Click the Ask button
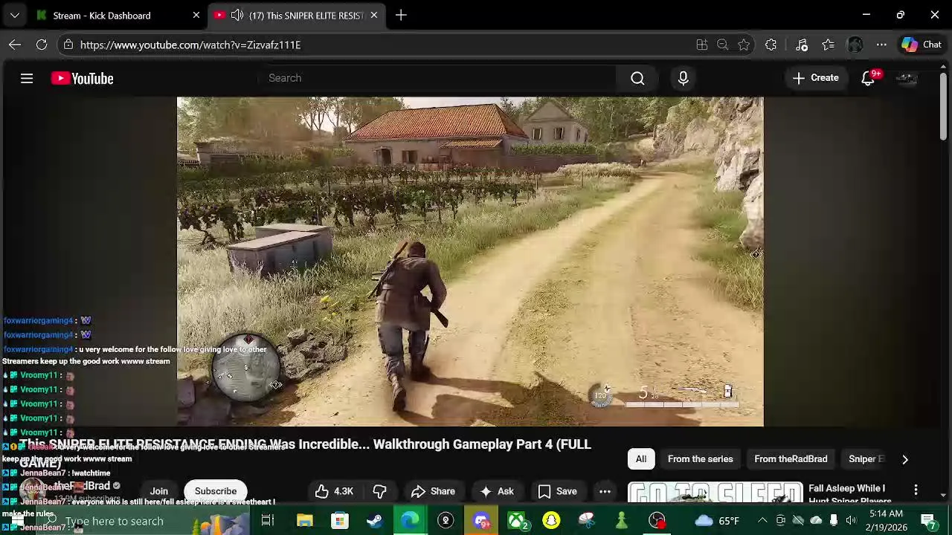Screen dimensions: 952x535 [x=496, y=491]
